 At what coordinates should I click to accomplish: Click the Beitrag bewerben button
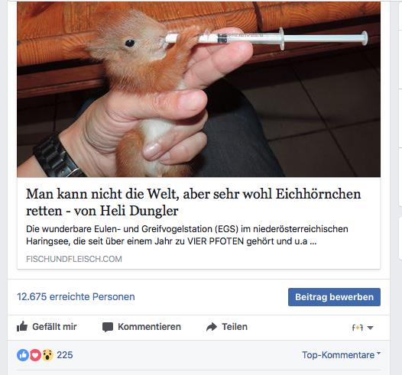334,297
